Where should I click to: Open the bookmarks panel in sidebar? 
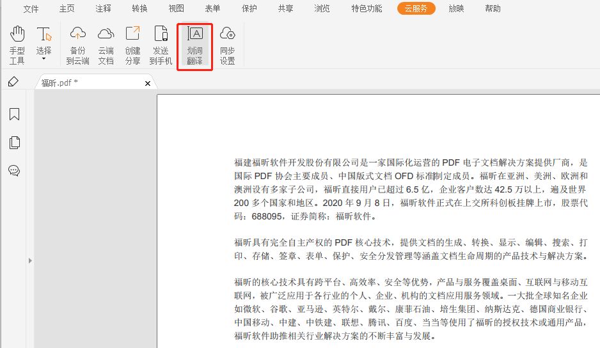point(14,115)
